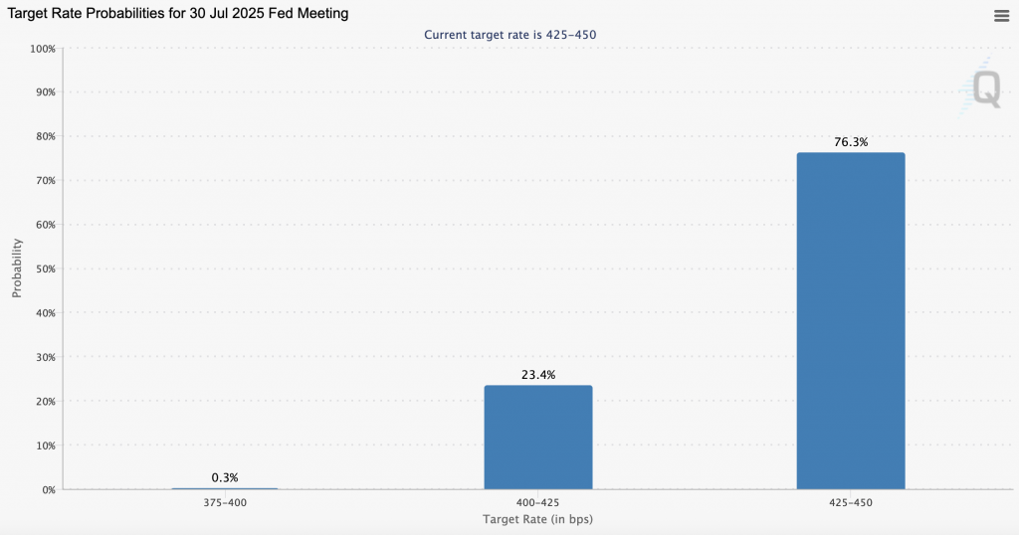Click the 50% y-axis tick label
This screenshot has height=535, width=1019.
pos(45,268)
